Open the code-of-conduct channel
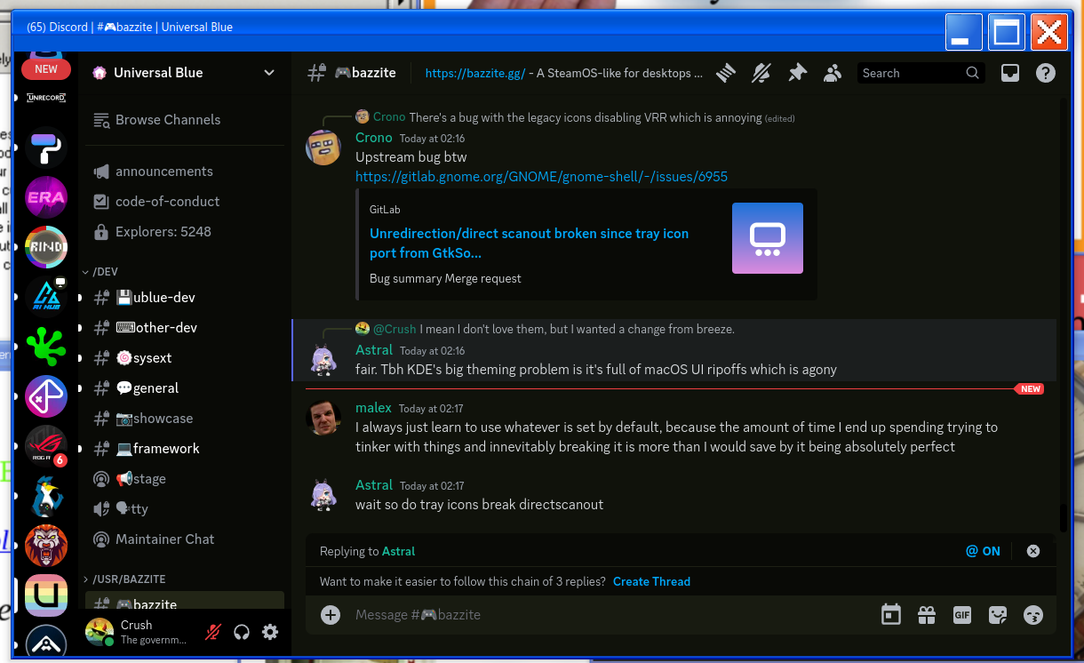This screenshot has width=1084, height=663. [185, 202]
